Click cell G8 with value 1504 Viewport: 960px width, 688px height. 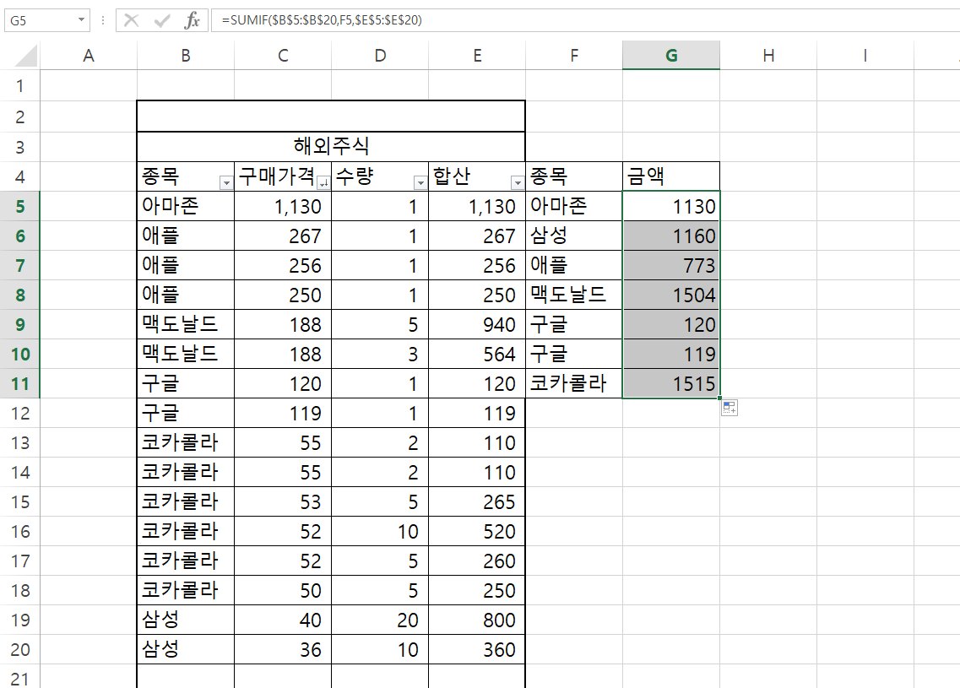tap(671, 295)
